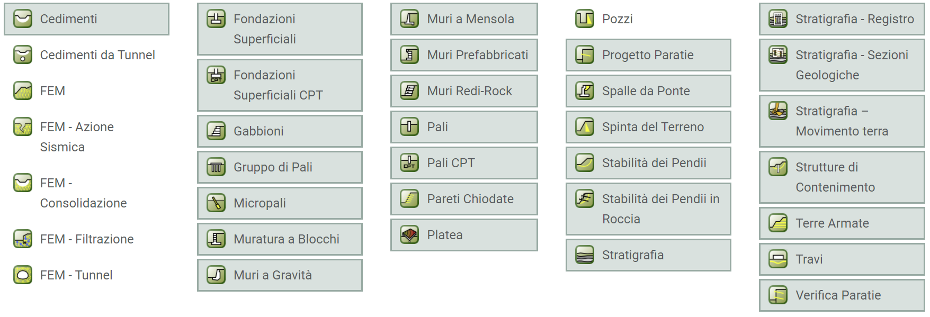Screen dimensions: 930x317
Task: Click the Stratigrafia - Movimento terra icon
Action: (778, 111)
